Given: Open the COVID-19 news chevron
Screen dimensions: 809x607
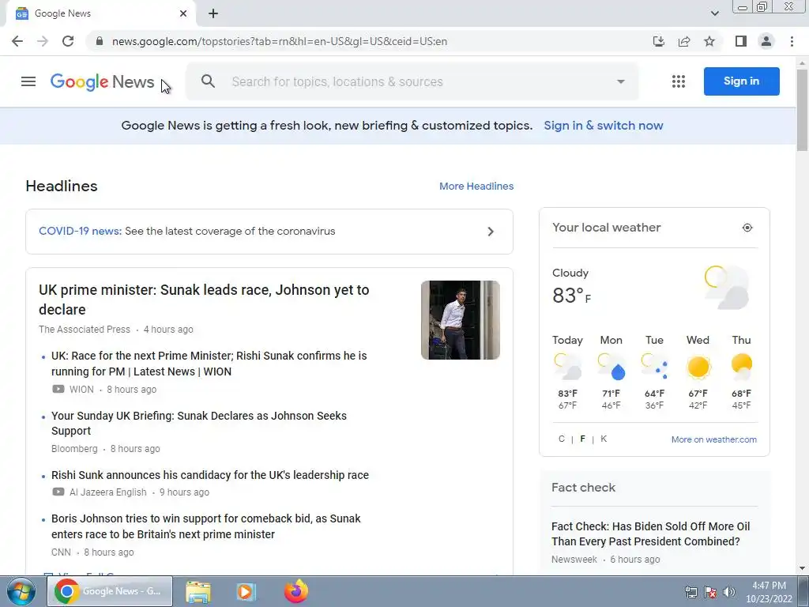Looking at the screenshot, I should [x=491, y=232].
